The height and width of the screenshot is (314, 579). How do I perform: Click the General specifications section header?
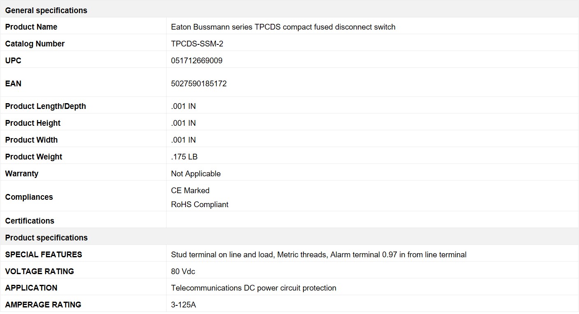[289, 10]
